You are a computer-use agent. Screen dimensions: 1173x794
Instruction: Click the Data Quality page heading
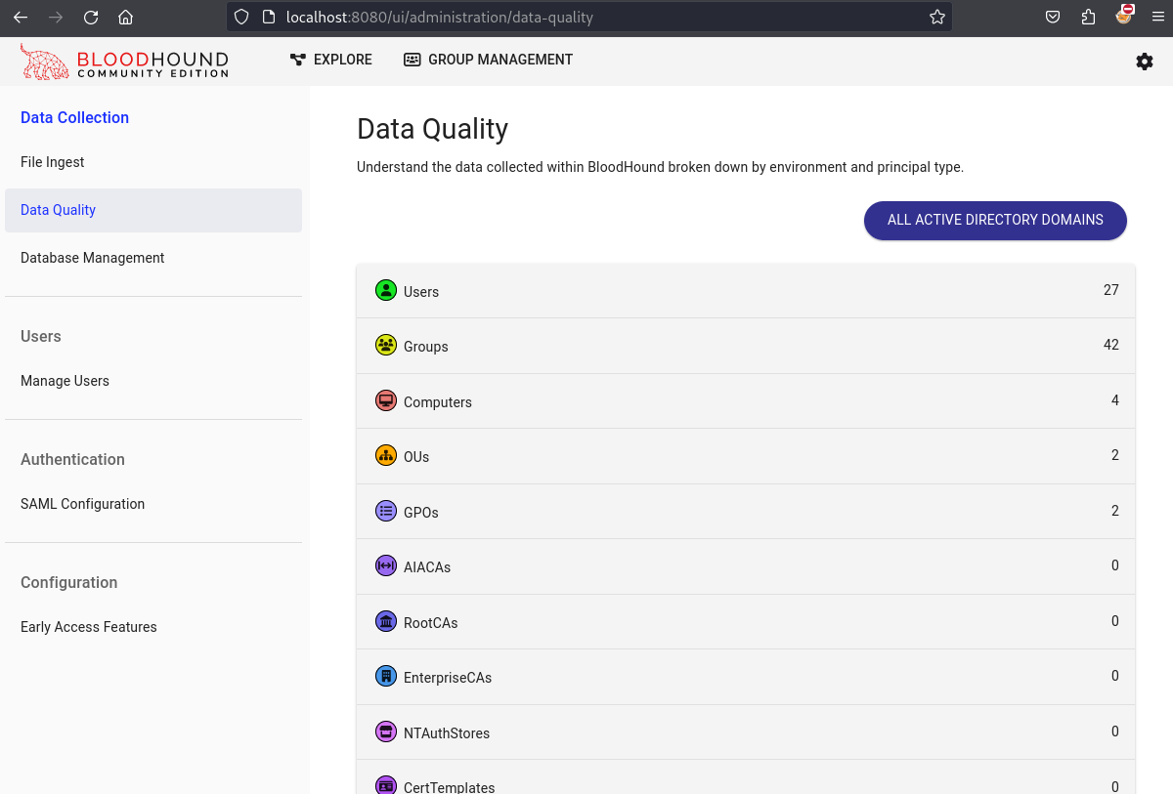pos(433,129)
